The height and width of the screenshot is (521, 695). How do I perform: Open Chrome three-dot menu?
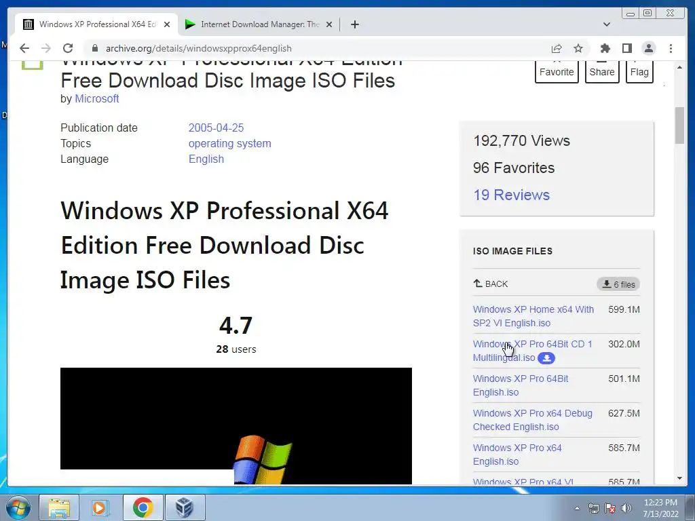(x=671, y=48)
